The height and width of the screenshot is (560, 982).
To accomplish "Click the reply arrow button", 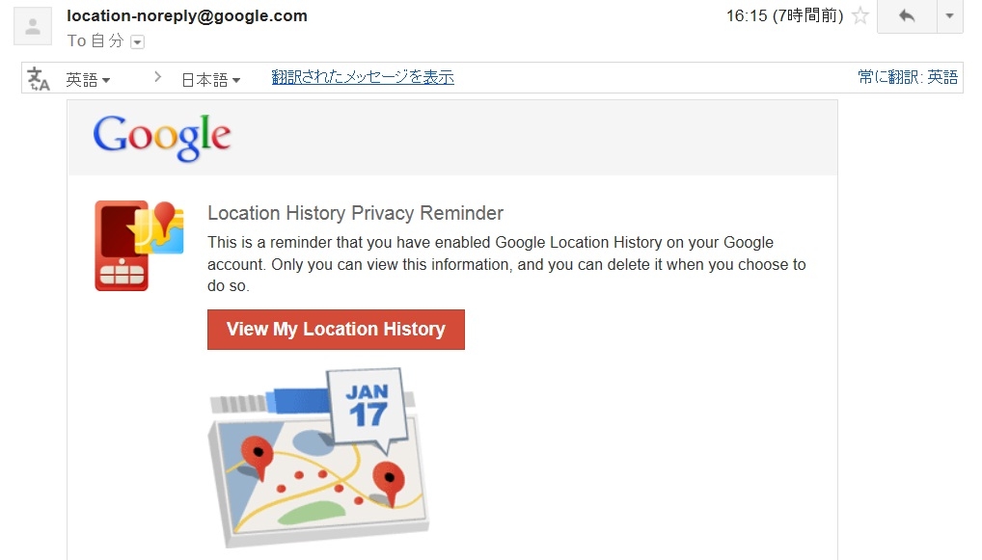I will [x=906, y=16].
